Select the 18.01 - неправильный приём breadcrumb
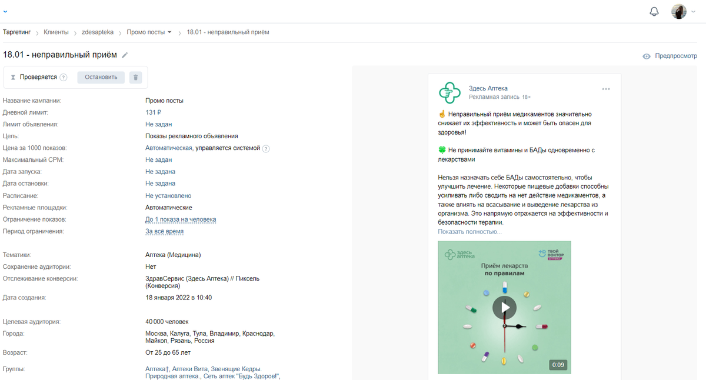This screenshot has height=380, width=706. click(x=228, y=32)
